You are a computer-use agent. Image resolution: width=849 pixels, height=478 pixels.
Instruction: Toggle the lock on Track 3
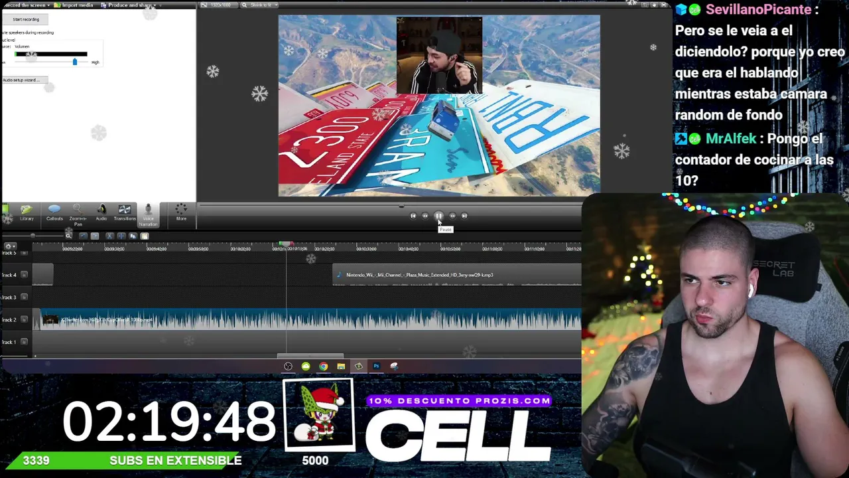[x=24, y=297]
